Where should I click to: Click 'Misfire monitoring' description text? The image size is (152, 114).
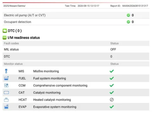point(46,71)
